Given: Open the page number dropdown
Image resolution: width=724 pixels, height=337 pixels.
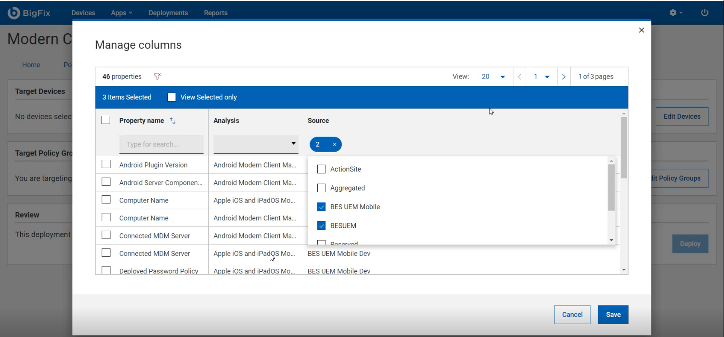Looking at the screenshot, I should pyautogui.click(x=541, y=77).
